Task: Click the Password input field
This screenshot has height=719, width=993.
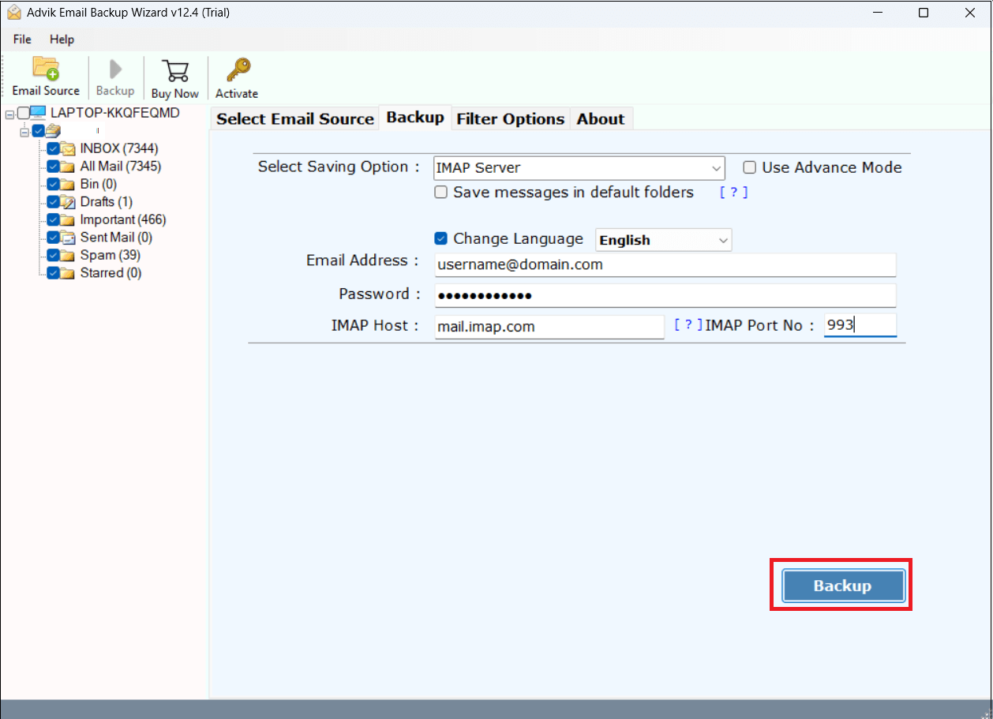Action: point(665,295)
